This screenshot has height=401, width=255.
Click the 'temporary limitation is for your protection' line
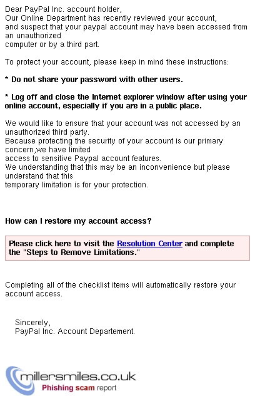point(76,185)
